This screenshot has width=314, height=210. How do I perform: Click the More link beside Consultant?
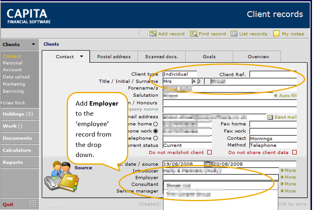click(x=290, y=184)
